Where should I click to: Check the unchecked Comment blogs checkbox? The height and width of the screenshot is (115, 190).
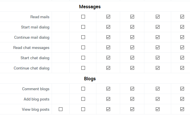point(83,89)
